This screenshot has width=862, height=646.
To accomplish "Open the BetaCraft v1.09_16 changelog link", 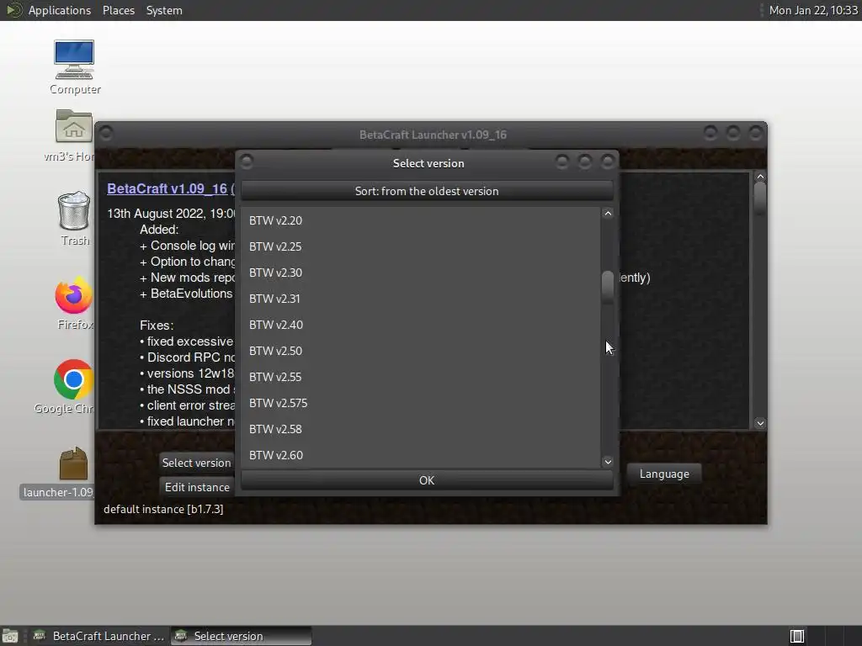I will pyautogui.click(x=168, y=188).
